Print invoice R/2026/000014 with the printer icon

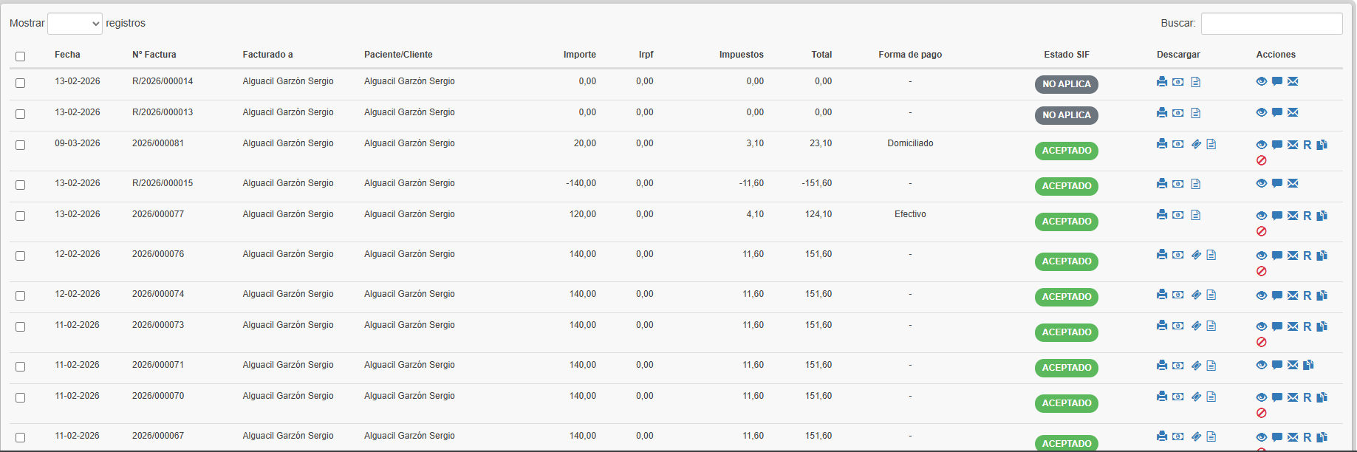(x=1162, y=81)
